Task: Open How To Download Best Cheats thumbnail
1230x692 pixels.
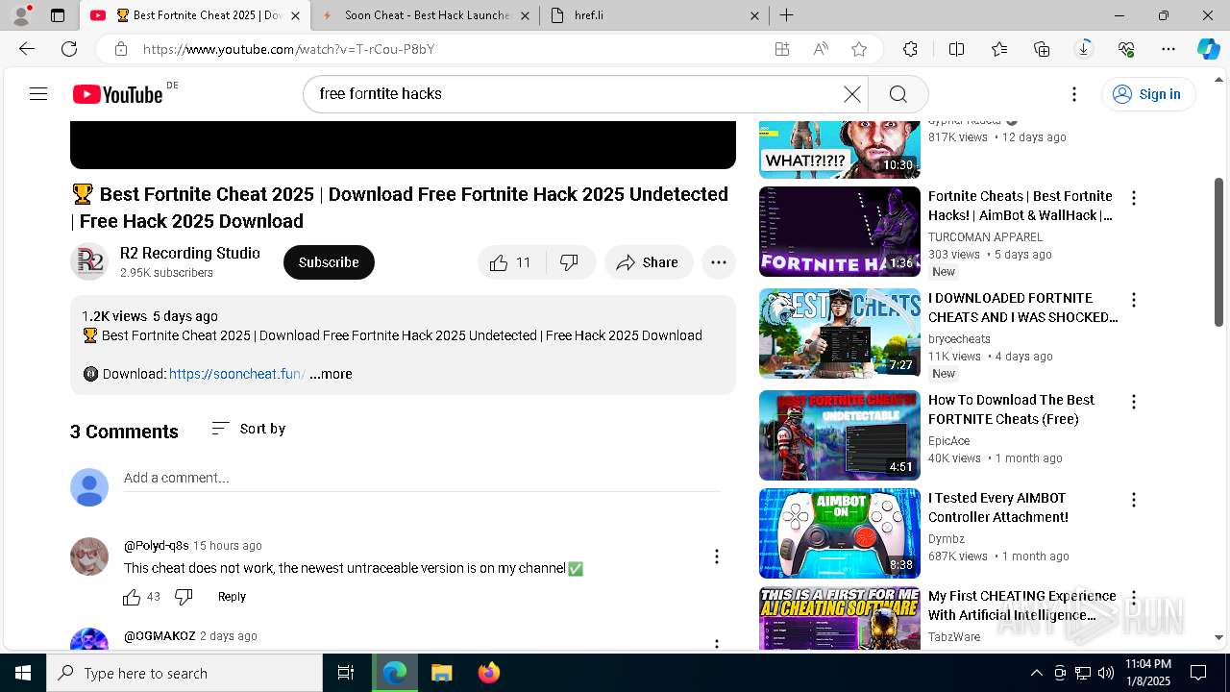Action: click(840, 435)
